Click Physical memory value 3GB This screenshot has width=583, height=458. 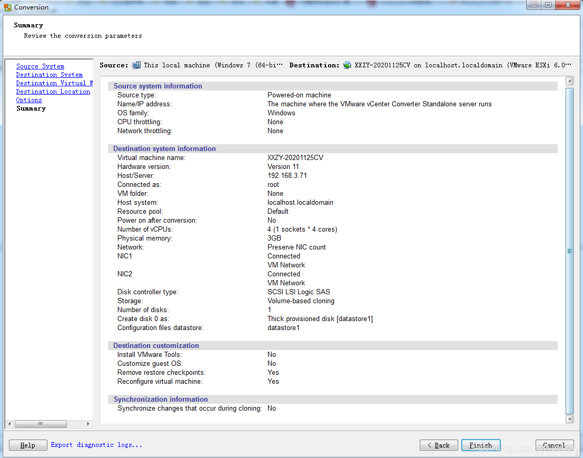coord(274,238)
